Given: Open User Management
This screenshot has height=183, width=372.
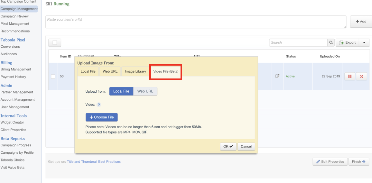Looking at the screenshot, I should (15, 107).
